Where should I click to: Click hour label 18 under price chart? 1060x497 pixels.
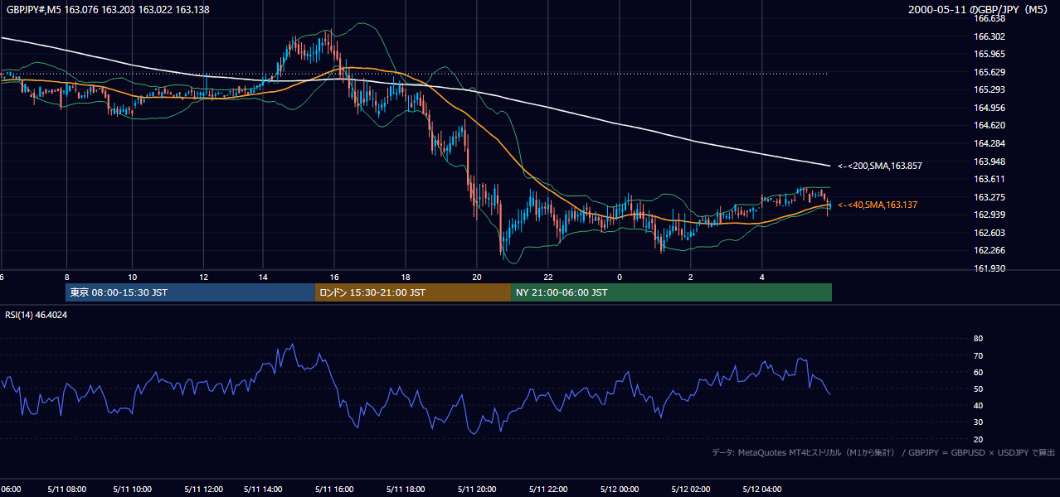pos(405,276)
